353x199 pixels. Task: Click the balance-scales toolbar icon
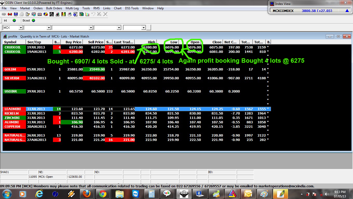52,14
